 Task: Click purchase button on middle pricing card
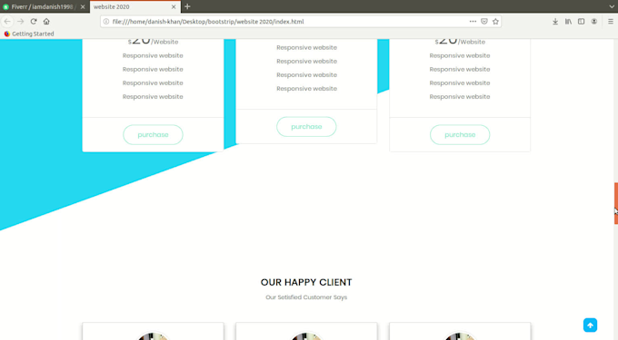click(306, 127)
